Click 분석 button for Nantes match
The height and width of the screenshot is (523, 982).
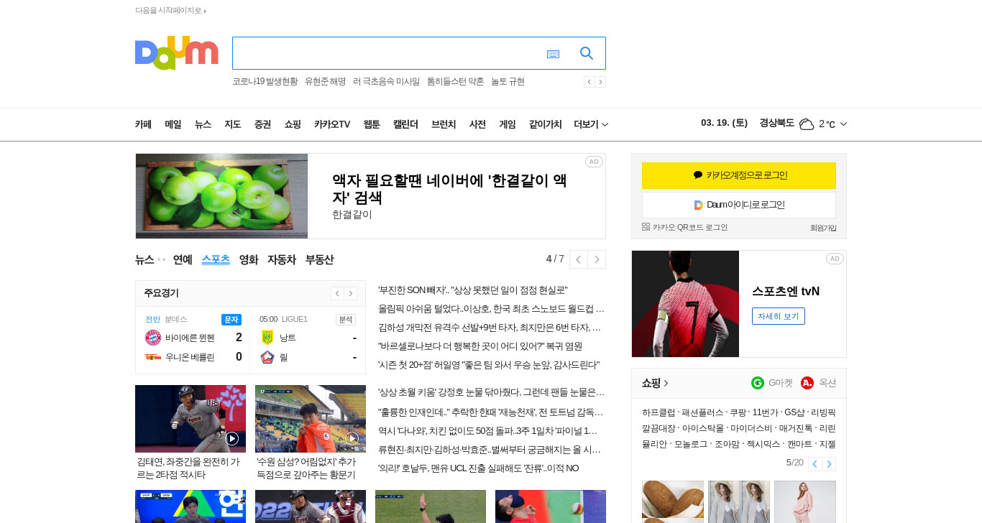346,320
